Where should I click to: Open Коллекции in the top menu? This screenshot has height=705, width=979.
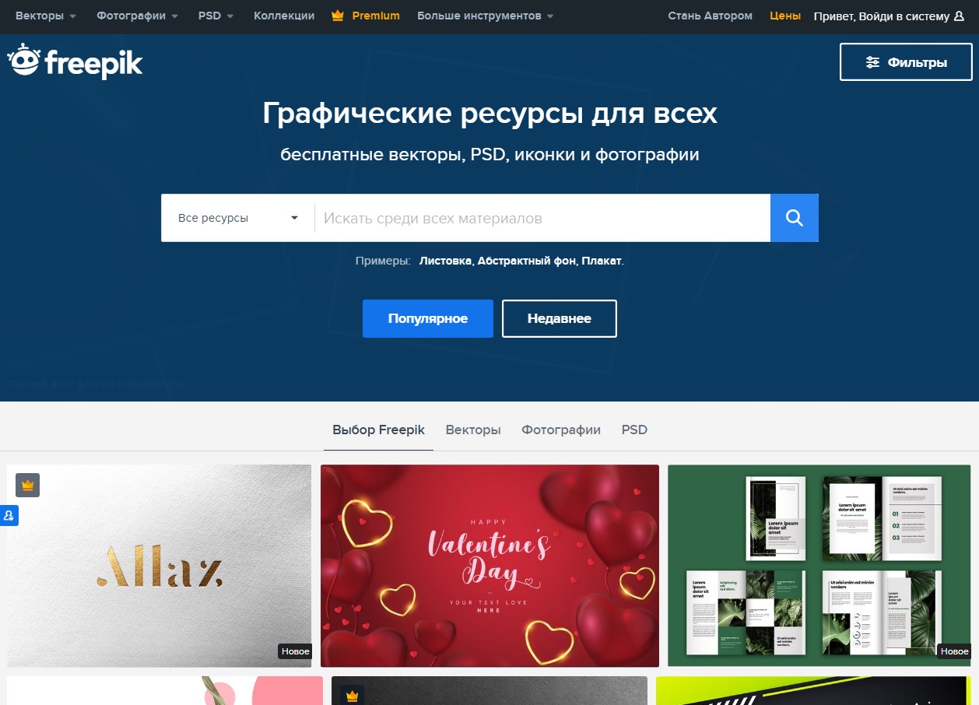(284, 16)
